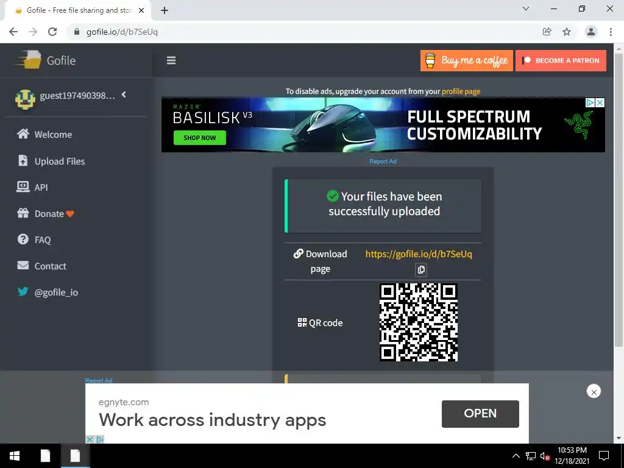624x468 pixels.
Task: Open network tray icon
Action: 531,456
